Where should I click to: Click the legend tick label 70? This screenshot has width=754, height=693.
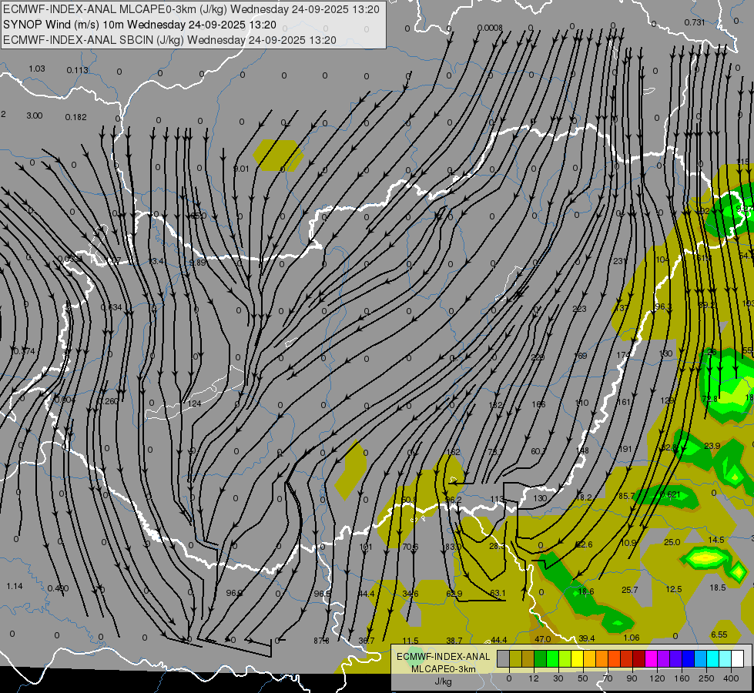pyautogui.click(x=608, y=678)
